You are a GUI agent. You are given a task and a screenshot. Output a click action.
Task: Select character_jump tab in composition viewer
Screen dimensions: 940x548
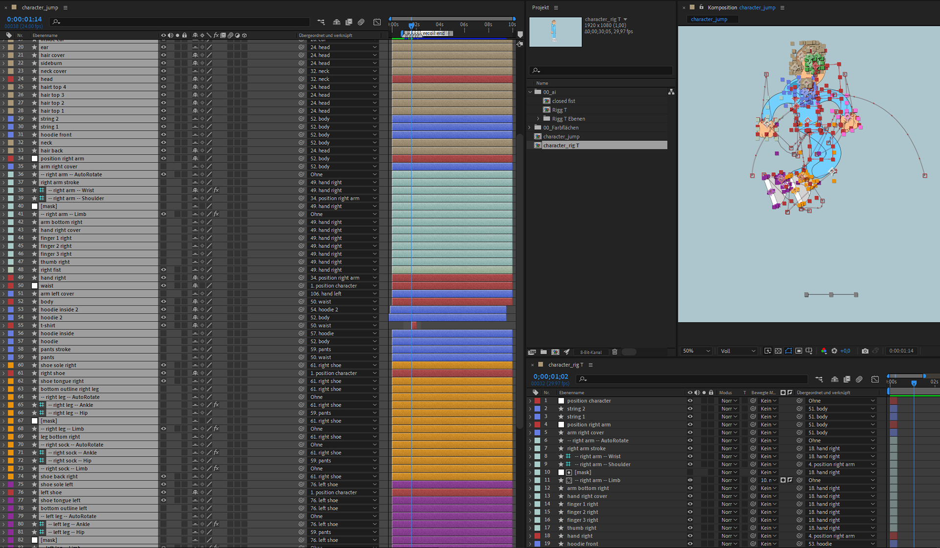point(709,19)
